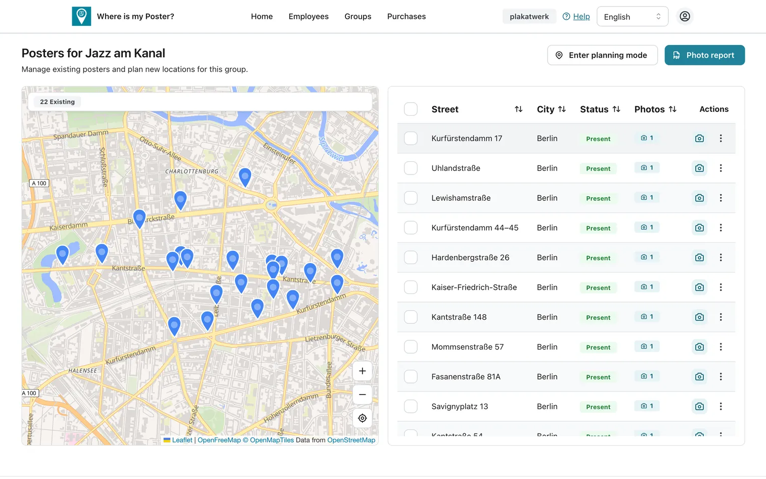Open the Help link

click(576, 16)
